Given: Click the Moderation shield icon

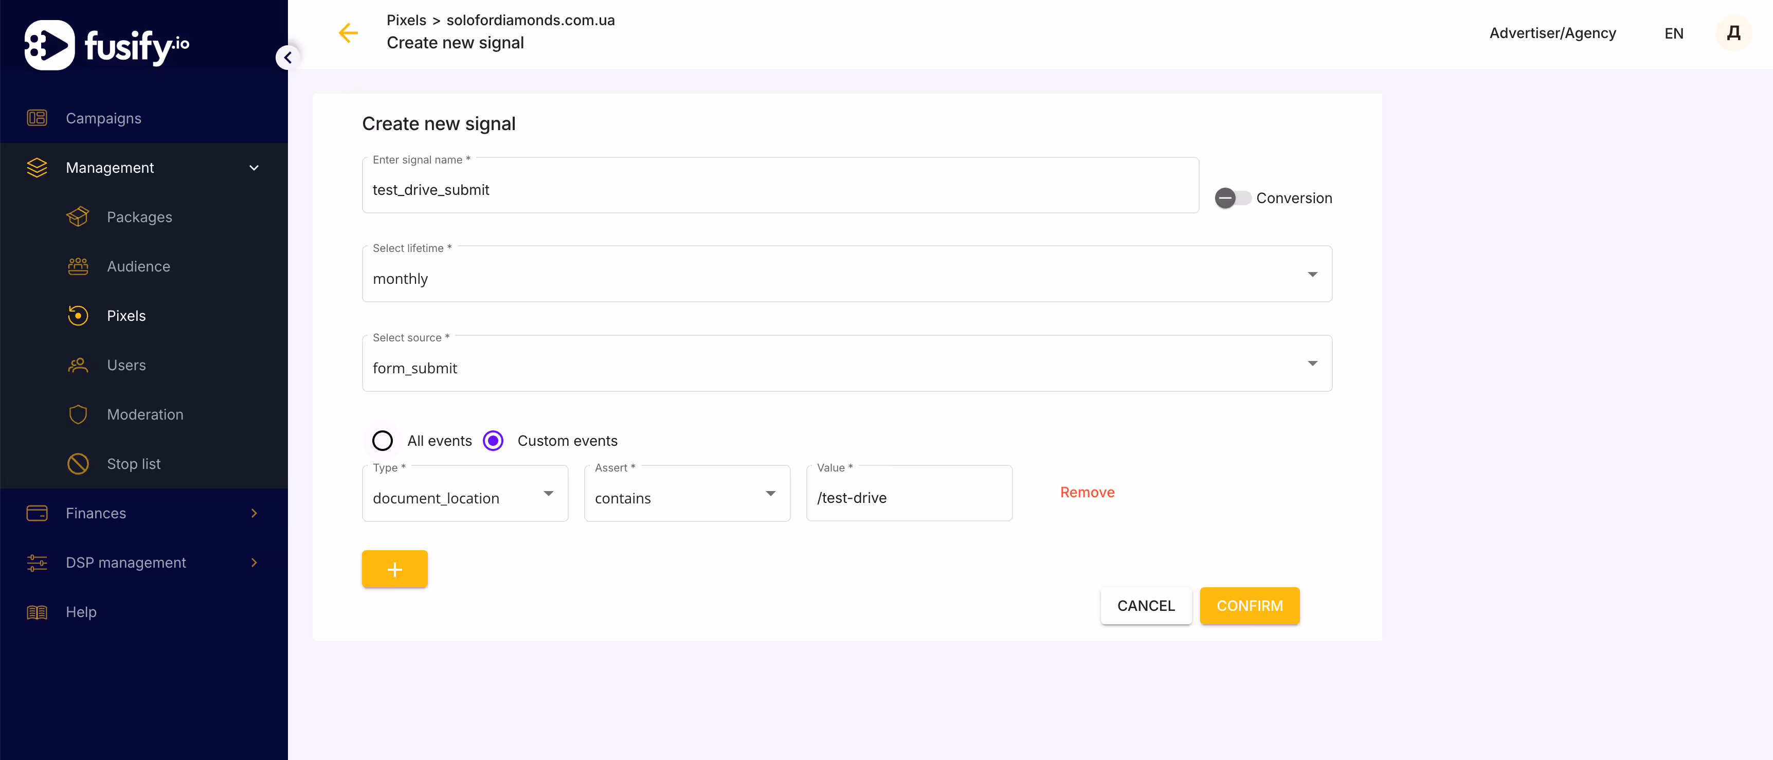Looking at the screenshot, I should pyautogui.click(x=78, y=414).
